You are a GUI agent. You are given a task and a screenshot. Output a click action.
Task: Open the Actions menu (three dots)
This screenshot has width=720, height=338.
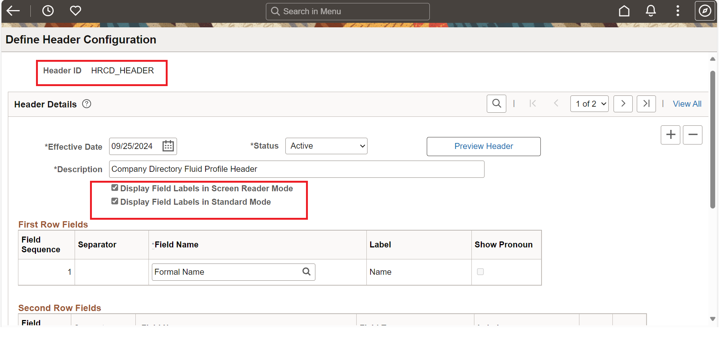[678, 11]
